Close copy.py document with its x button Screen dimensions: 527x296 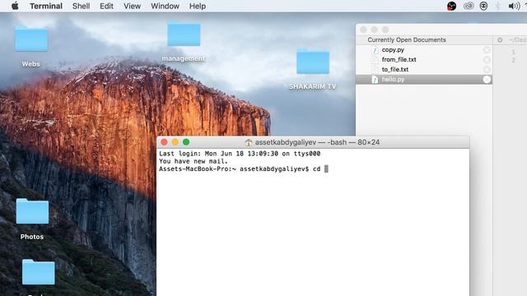[487, 50]
